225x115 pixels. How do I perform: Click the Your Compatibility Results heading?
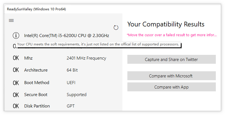166,24
